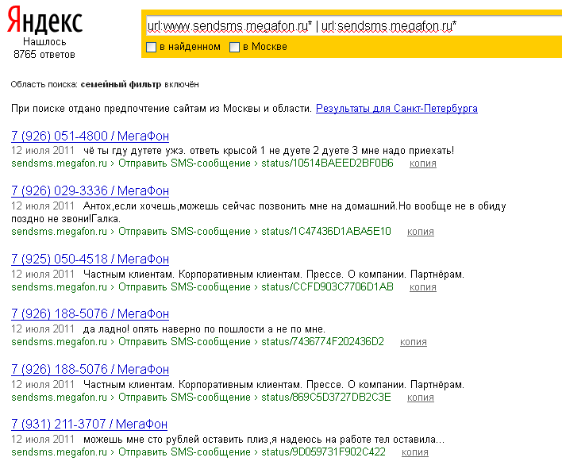Click green link status/9D059731F902C422
The width and height of the screenshot is (562, 465).
323,452
